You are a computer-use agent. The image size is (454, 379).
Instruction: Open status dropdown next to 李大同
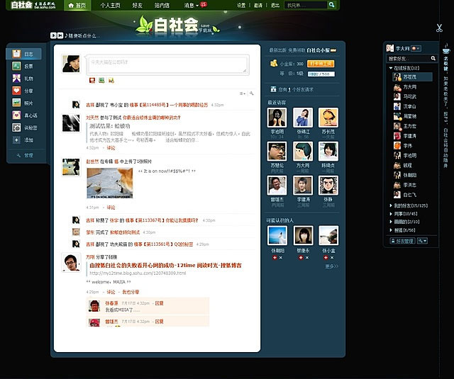416,49
